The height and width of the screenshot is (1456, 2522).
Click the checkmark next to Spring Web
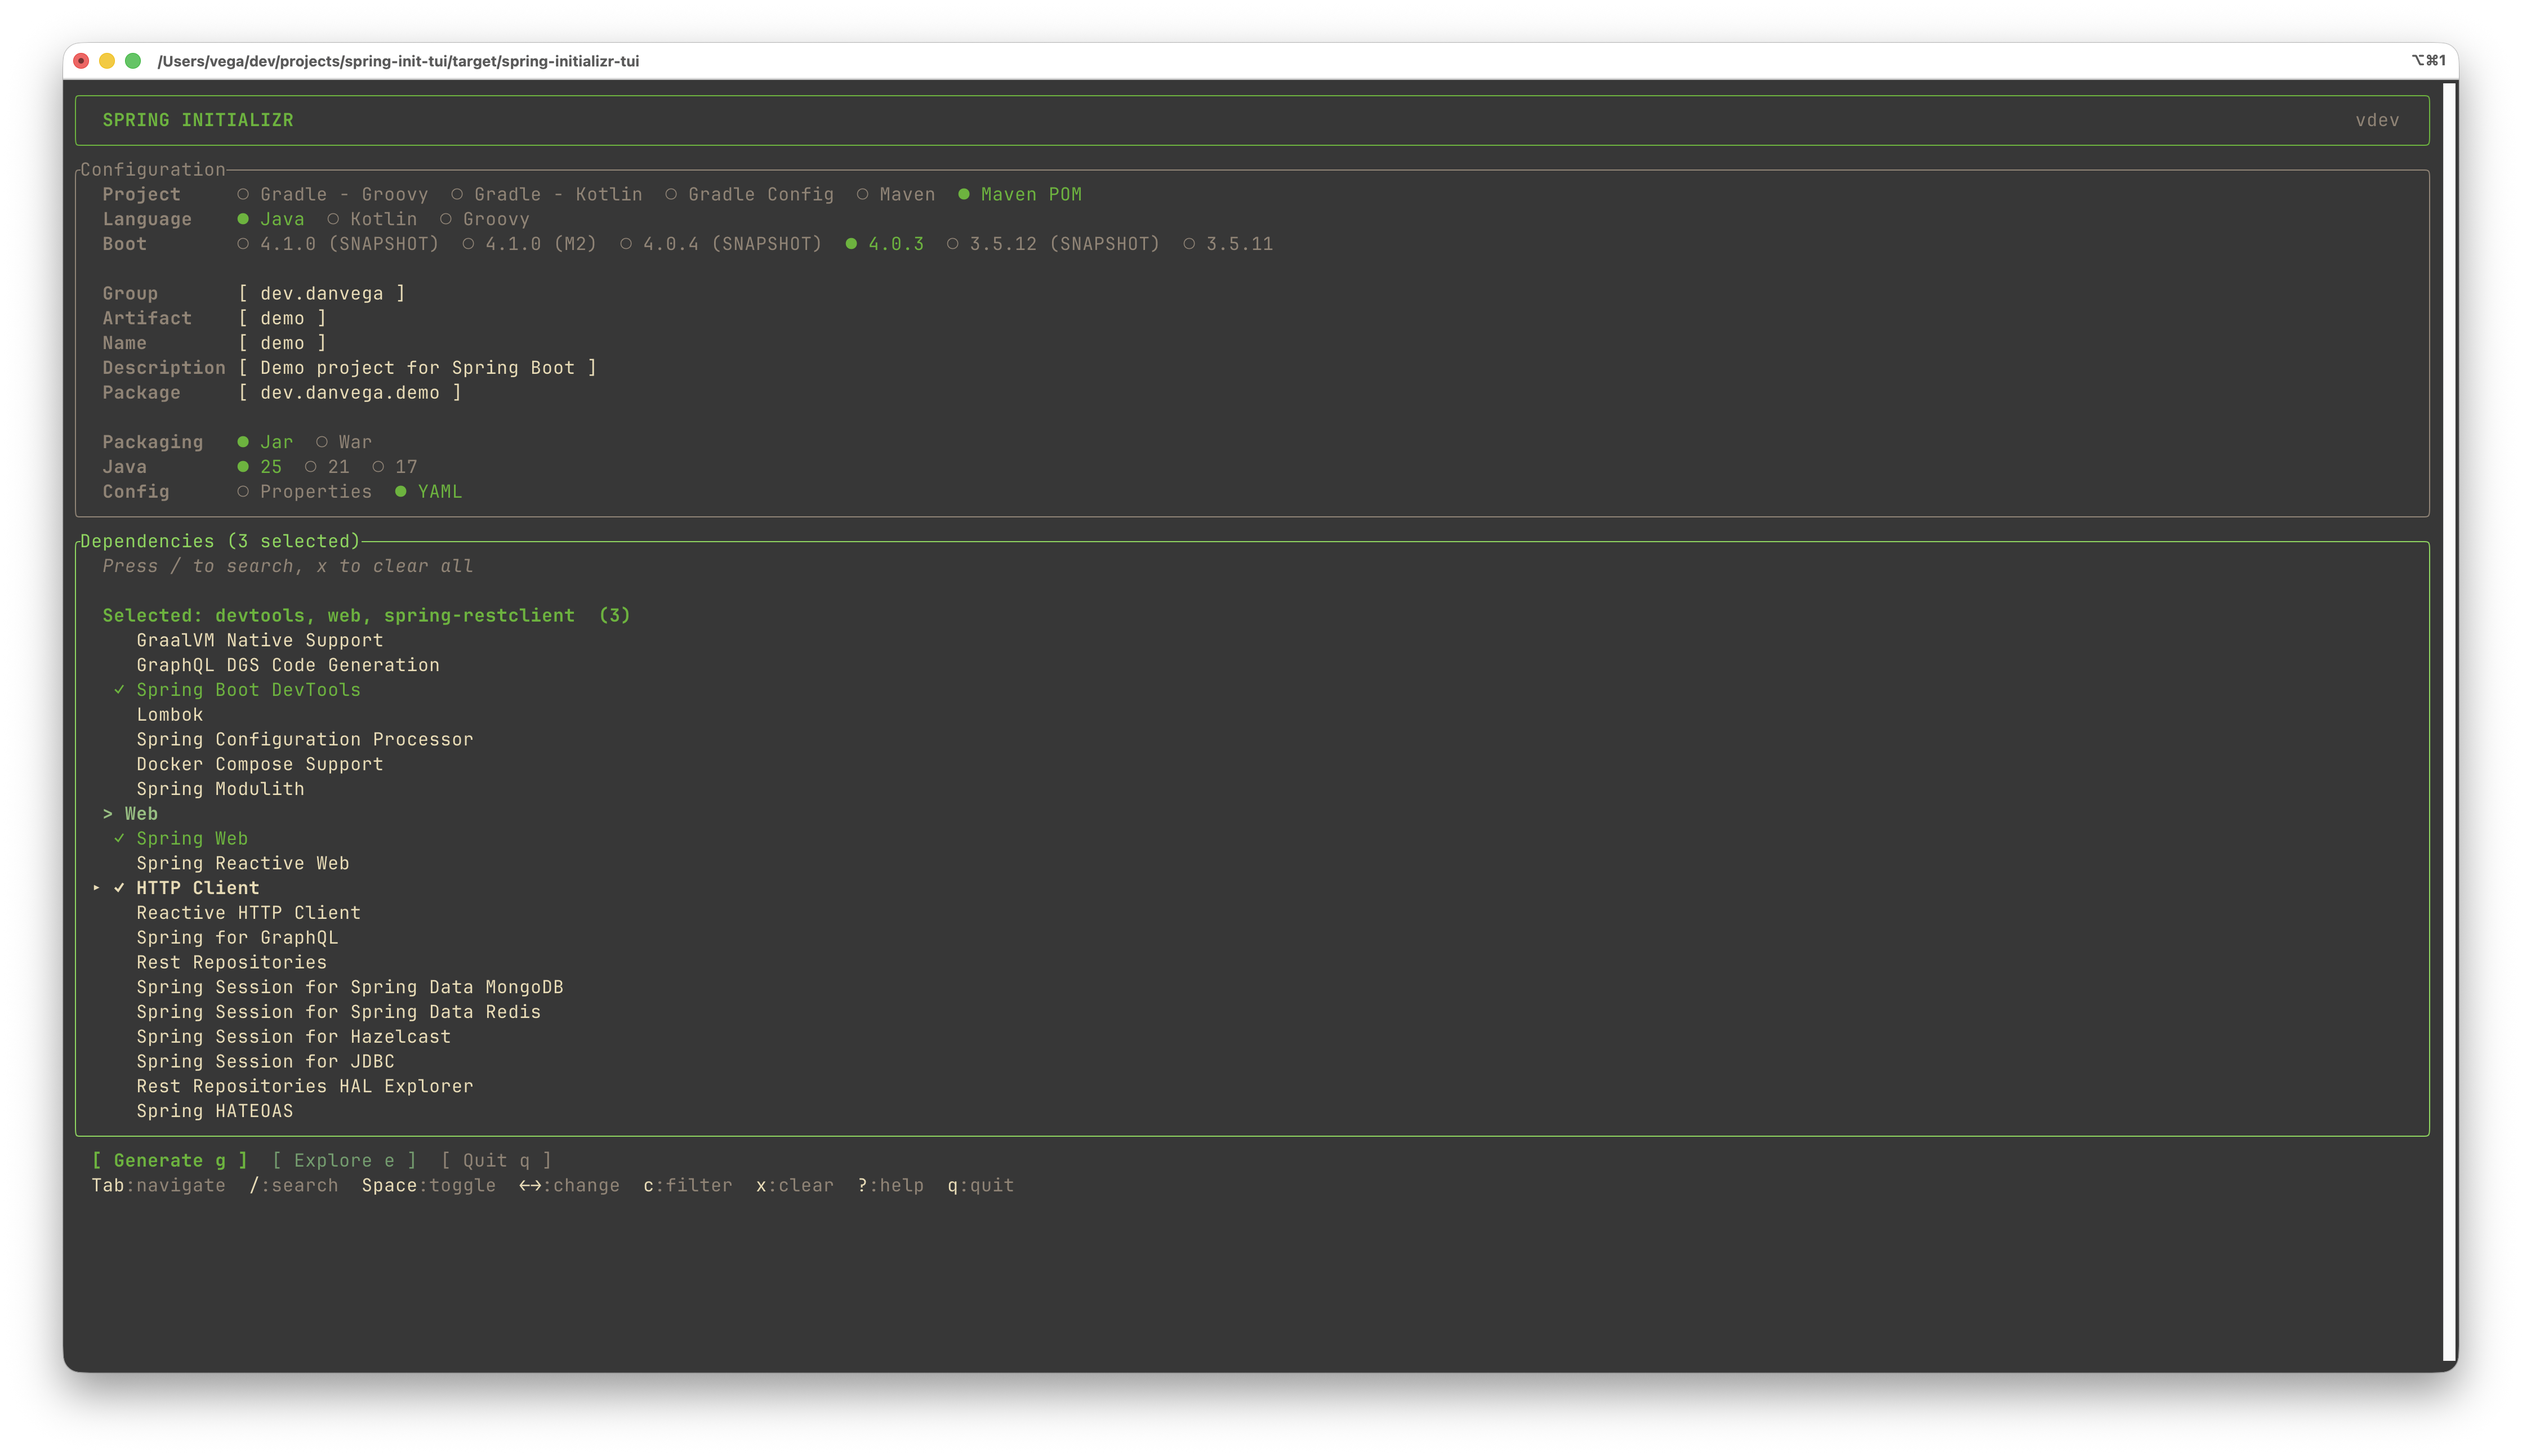click(x=119, y=838)
